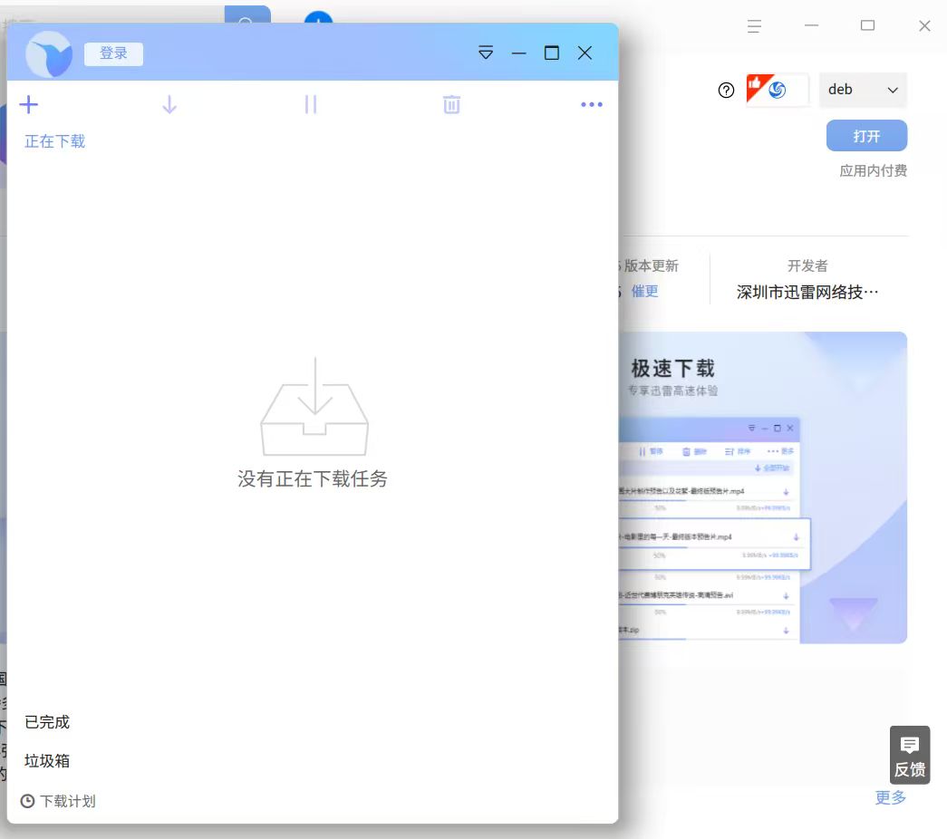The width and height of the screenshot is (947, 839).
Task: Open the 反馈 feedback button
Action: 910,755
